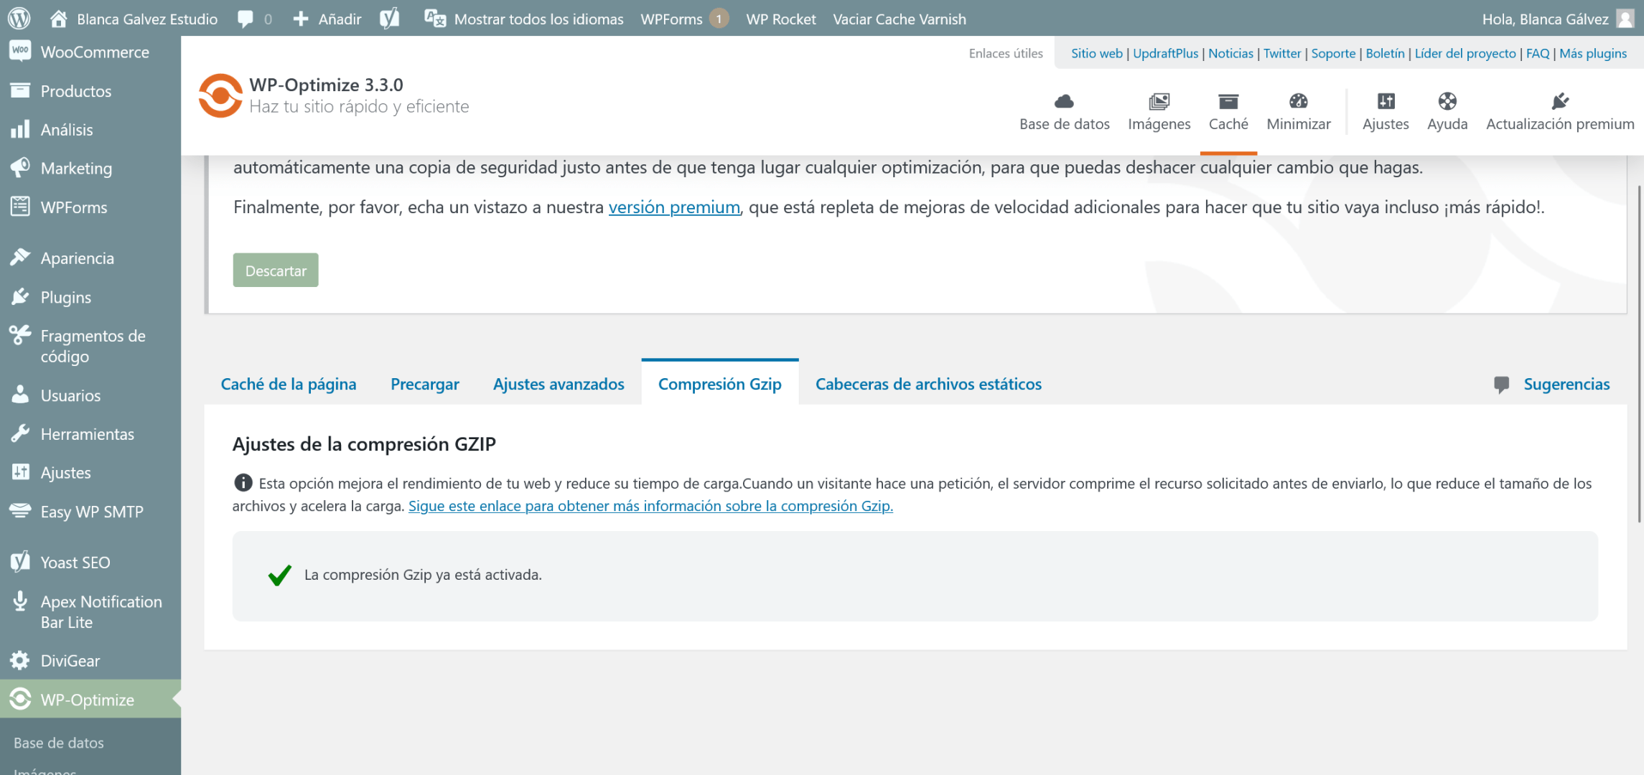This screenshot has height=775, width=1644.
Task: Open Líder del proyecto link
Action: [1465, 53]
